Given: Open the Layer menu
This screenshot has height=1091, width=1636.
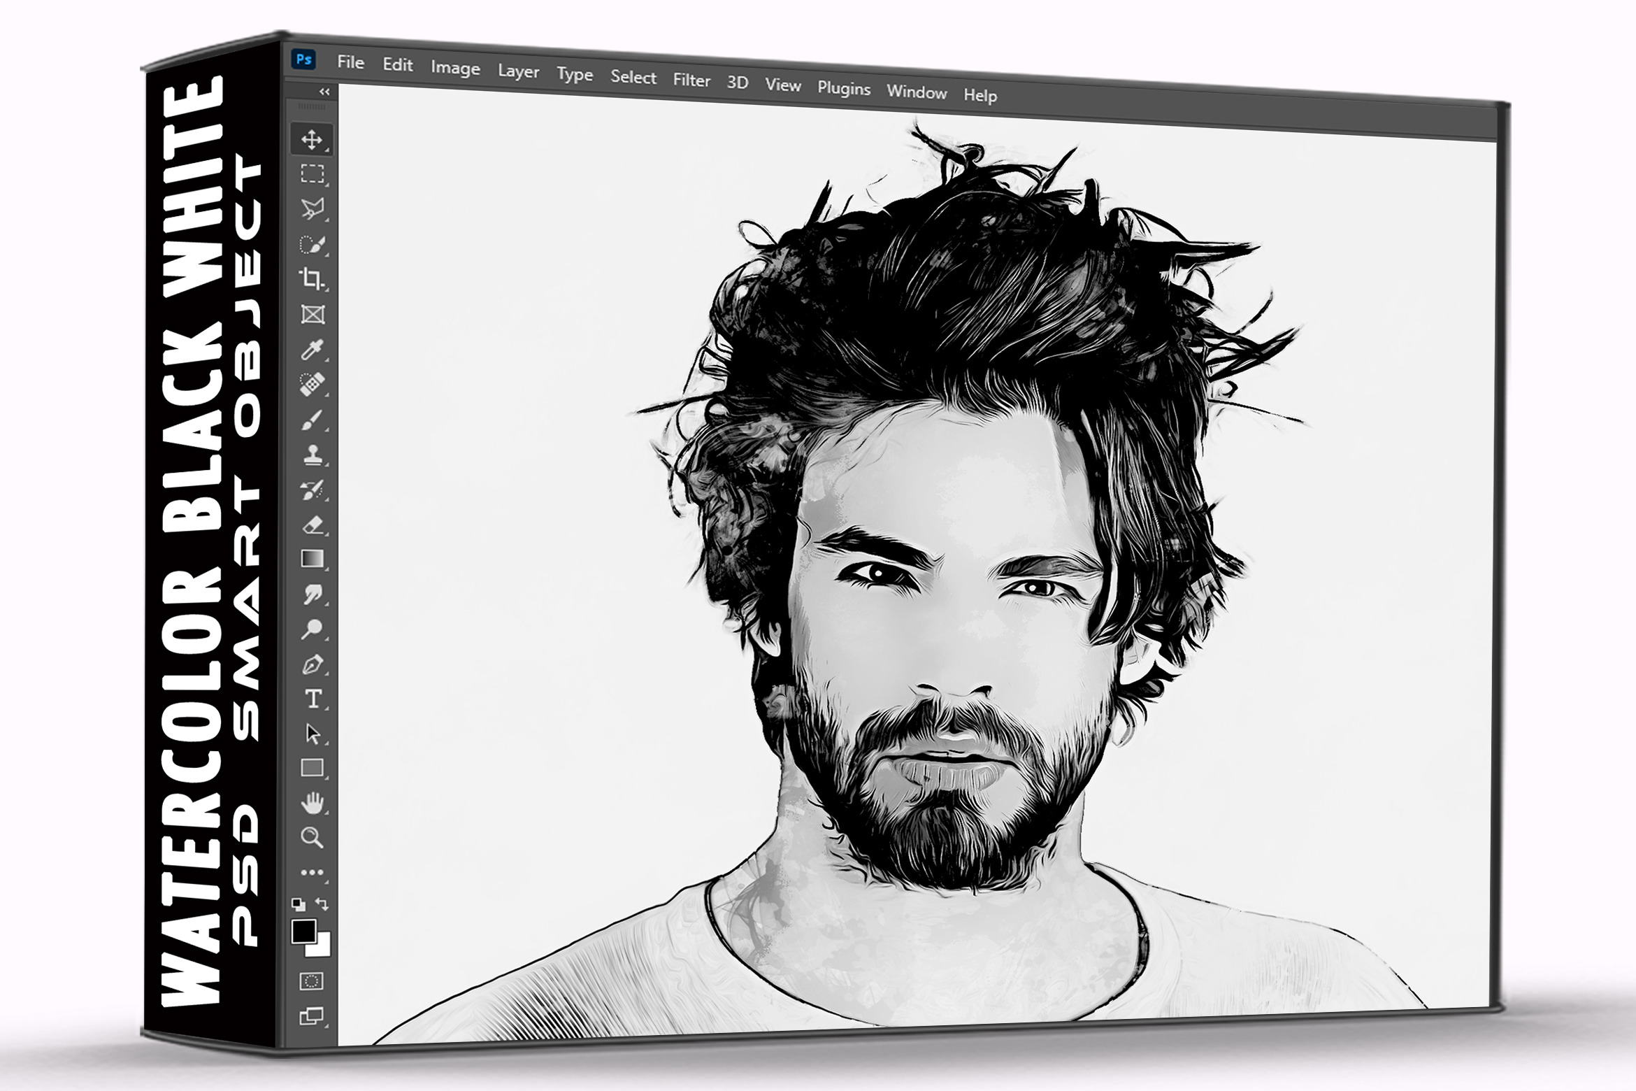Looking at the screenshot, I should point(518,71).
